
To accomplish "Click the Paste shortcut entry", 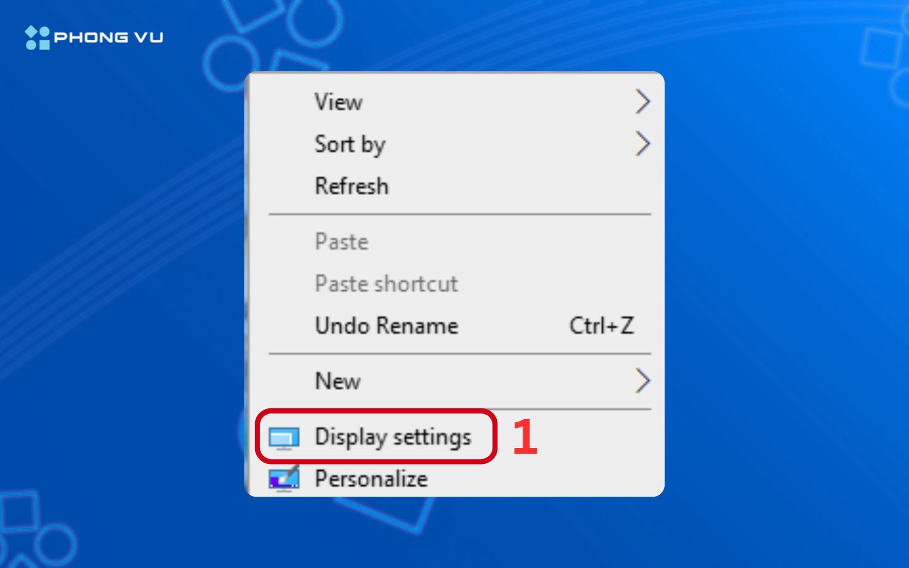I will coord(386,284).
